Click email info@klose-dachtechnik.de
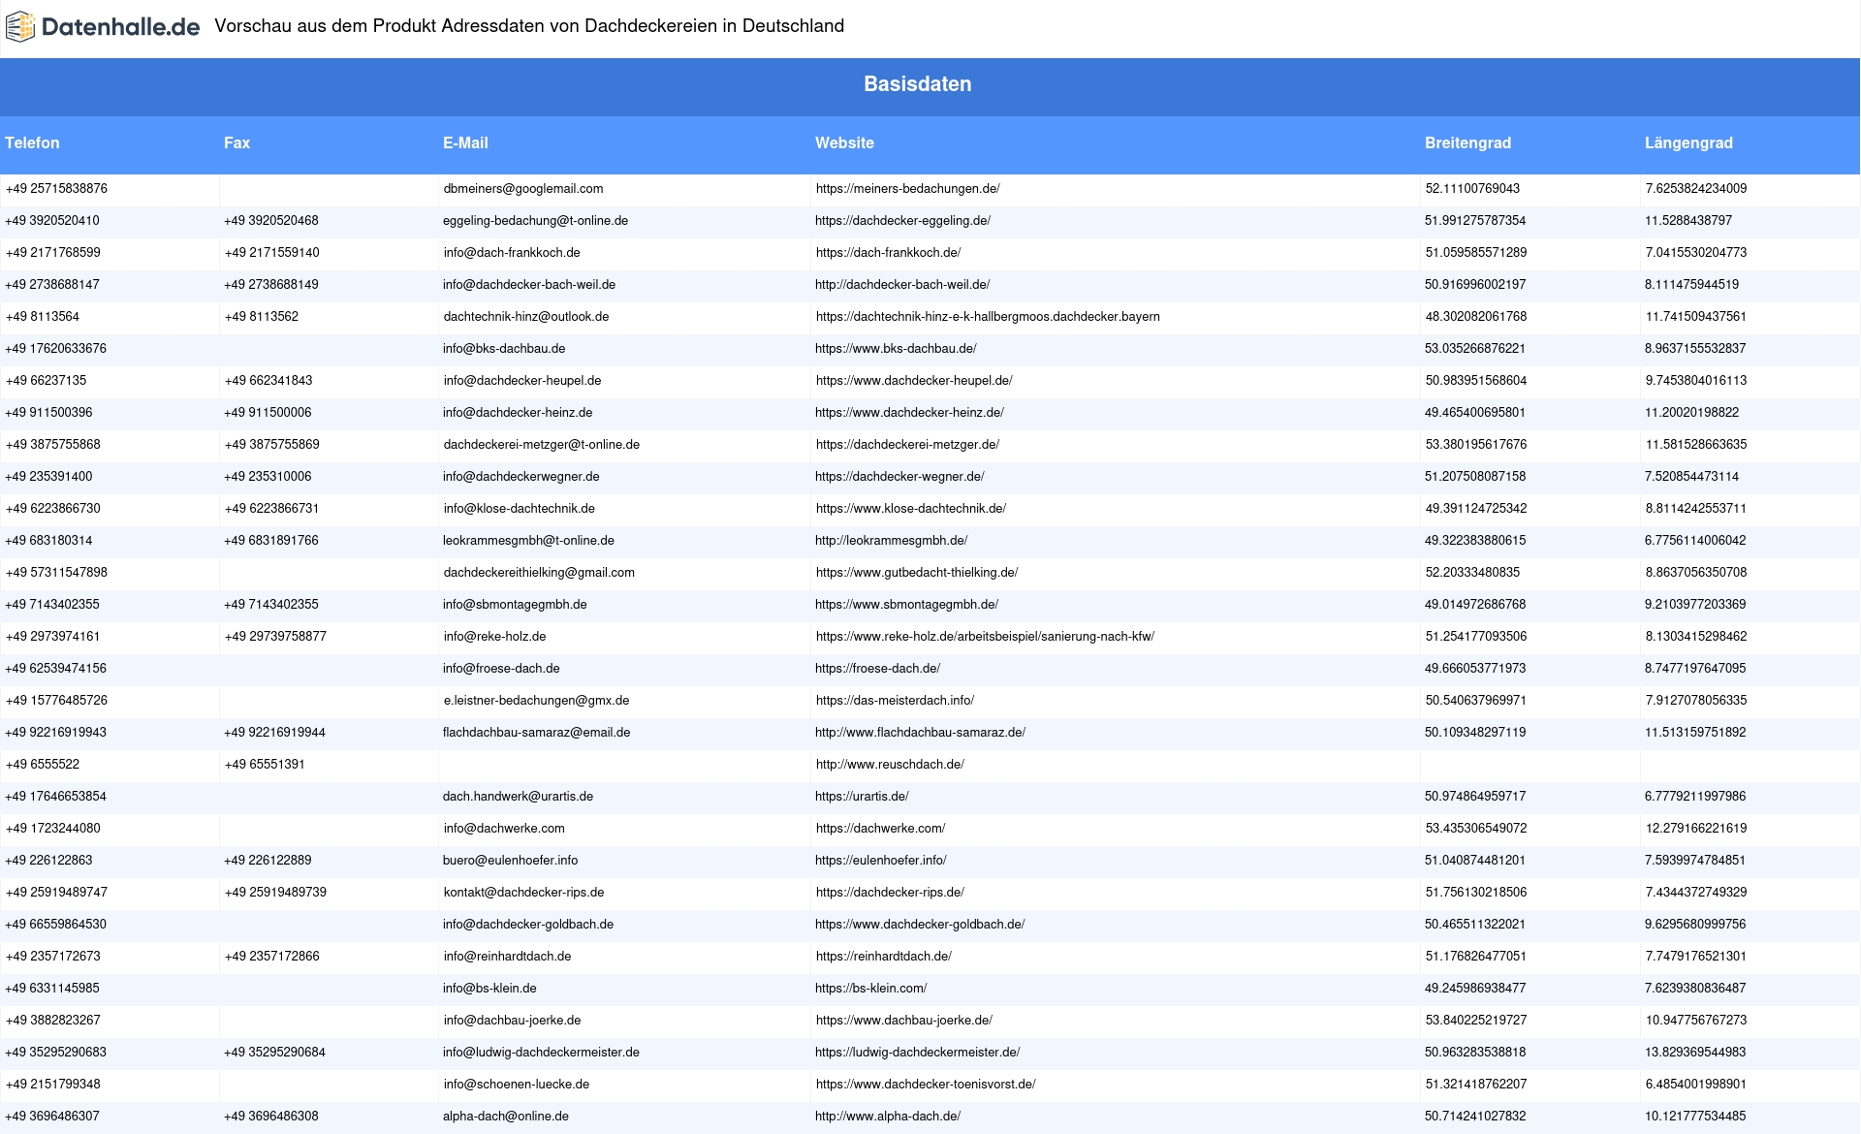Viewport: 1861px width, 1134px height. pyautogui.click(x=520, y=509)
